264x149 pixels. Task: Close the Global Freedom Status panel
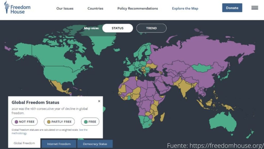(99, 101)
